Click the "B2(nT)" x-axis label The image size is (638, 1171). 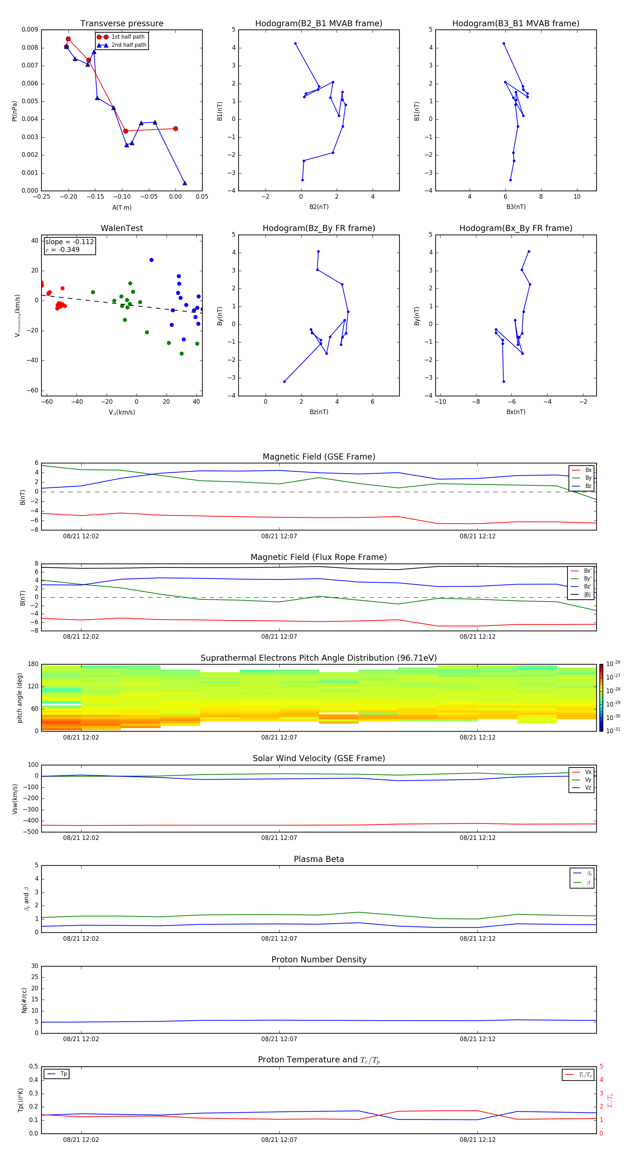319,207
